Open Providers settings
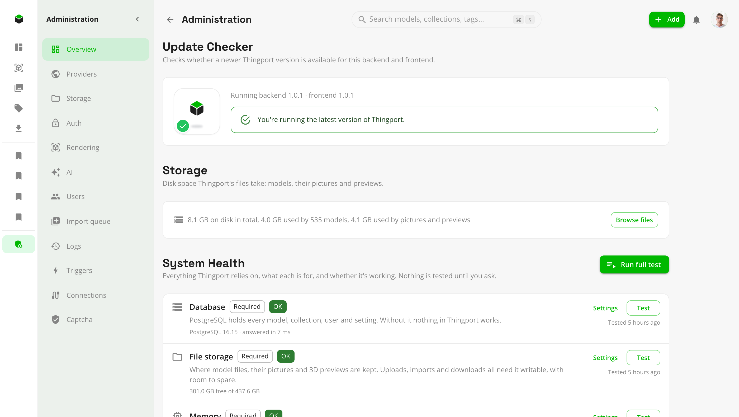 coord(96,74)
